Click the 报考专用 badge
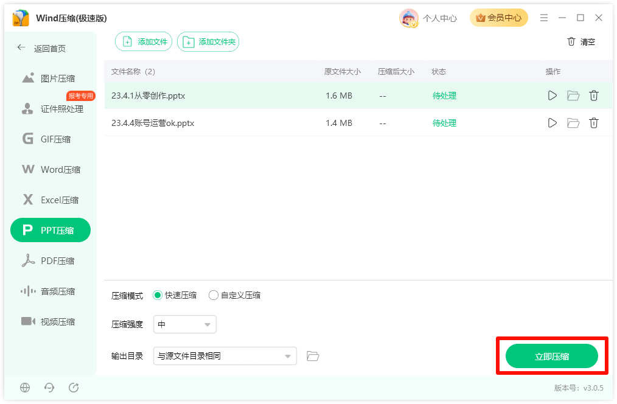The width and height of the screenshot is (617, 404). pyautogui.click(x=81, y=96)
